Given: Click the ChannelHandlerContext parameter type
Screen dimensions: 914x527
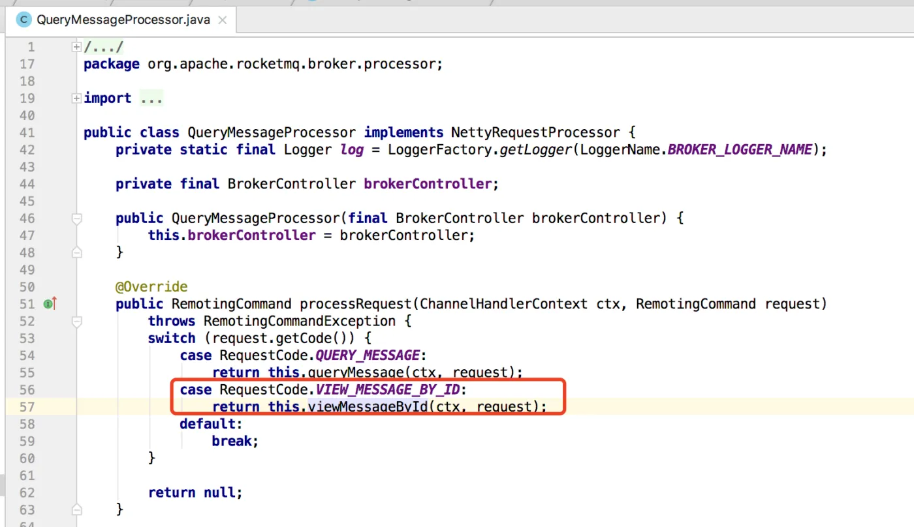Looking at the screenshot, I should (503, 304).
